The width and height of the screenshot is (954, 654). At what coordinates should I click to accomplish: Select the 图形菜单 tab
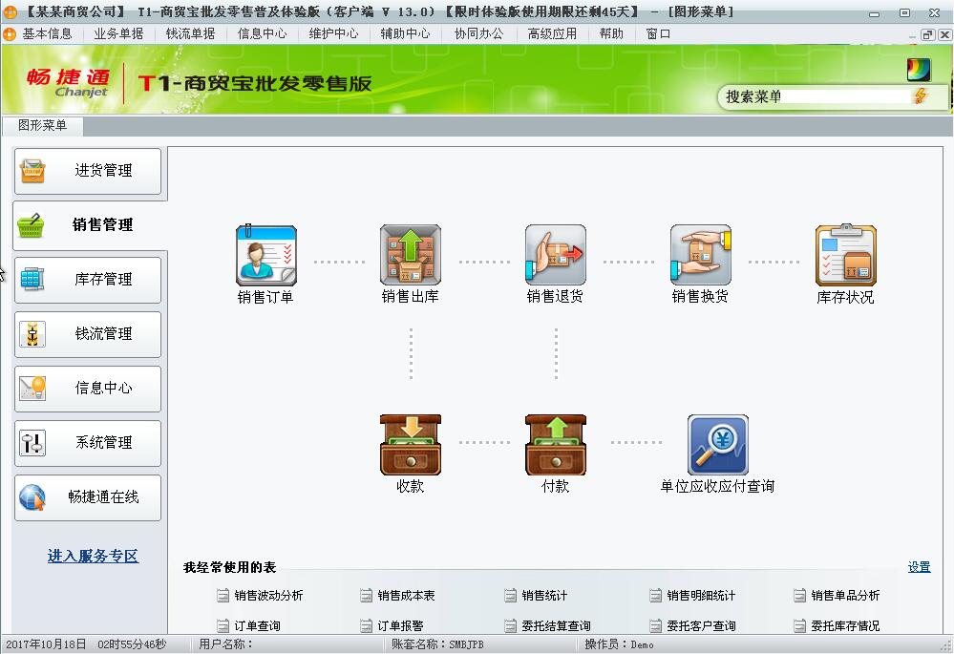coord(43,124)
